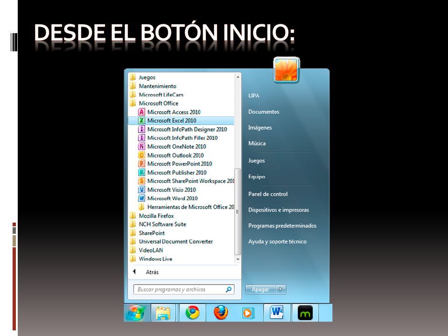Screen dimensions: 448x336
Task: Open the green m app on taskbar
Action: (305, 313)
